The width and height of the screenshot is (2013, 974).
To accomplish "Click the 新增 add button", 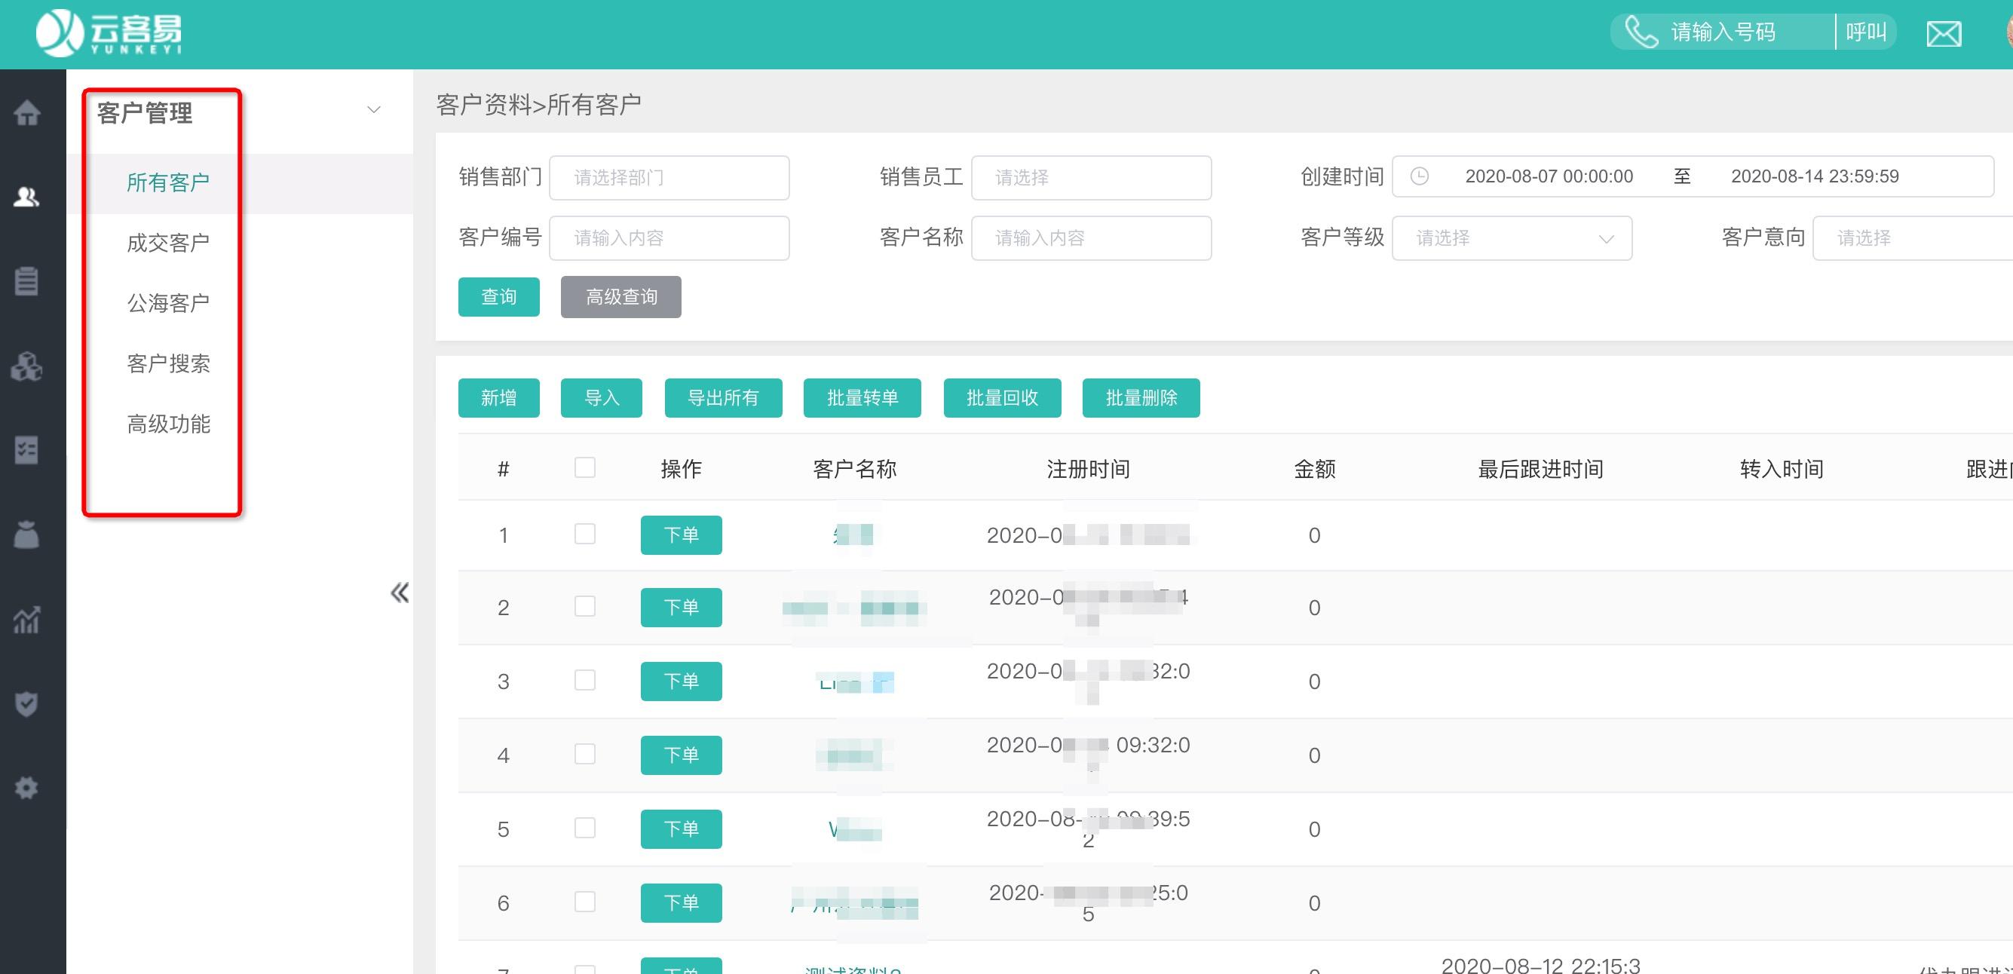I will click(x=498, y=398).
